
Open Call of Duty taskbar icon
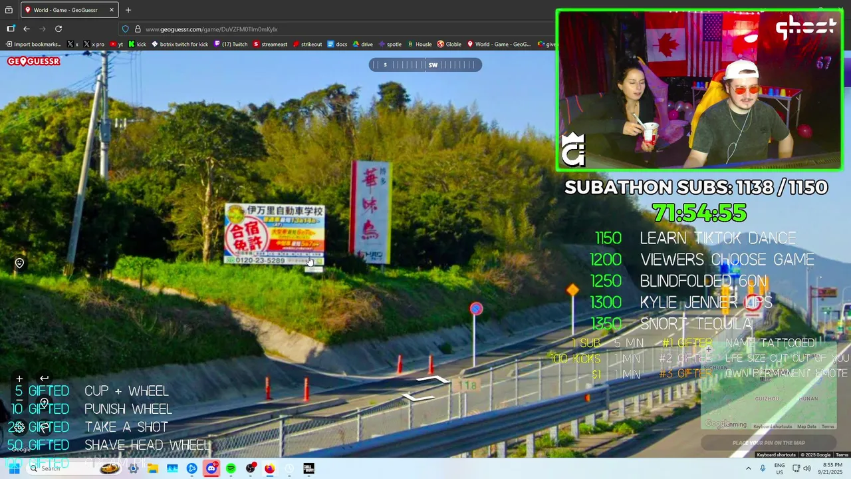(308, 468)
